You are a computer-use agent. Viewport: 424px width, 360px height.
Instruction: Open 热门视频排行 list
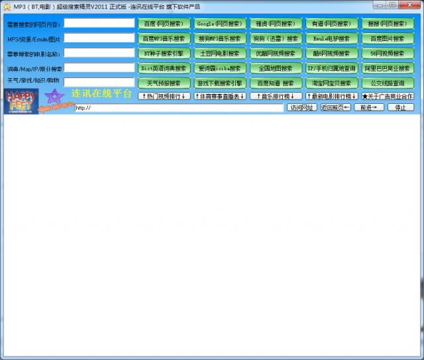164,96
